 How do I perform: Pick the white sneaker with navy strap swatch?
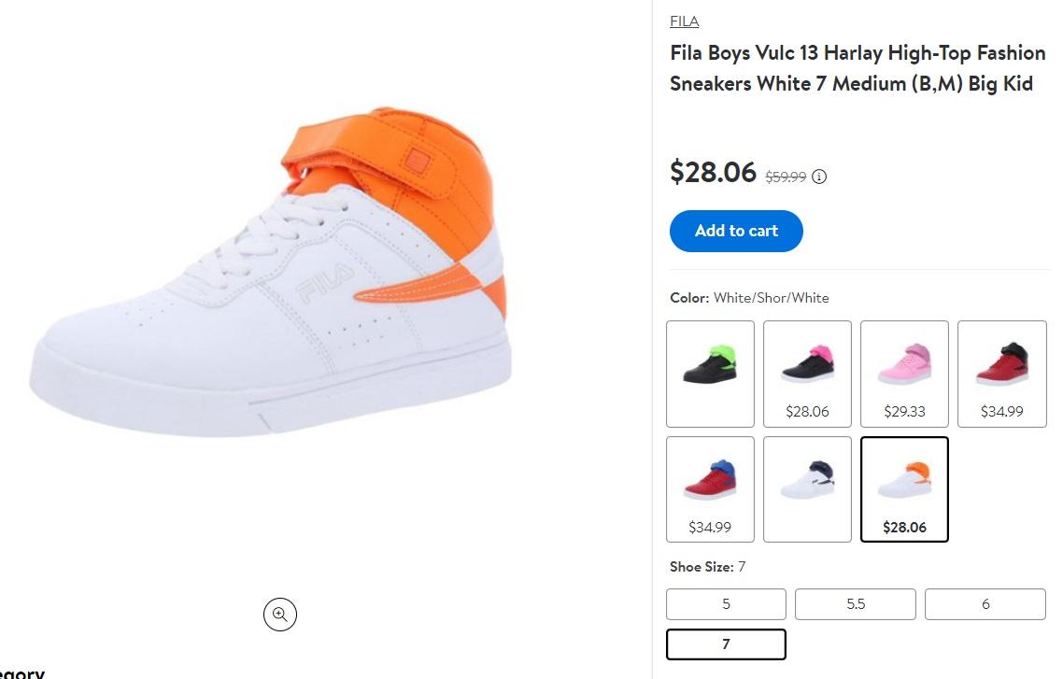[807, 489]
